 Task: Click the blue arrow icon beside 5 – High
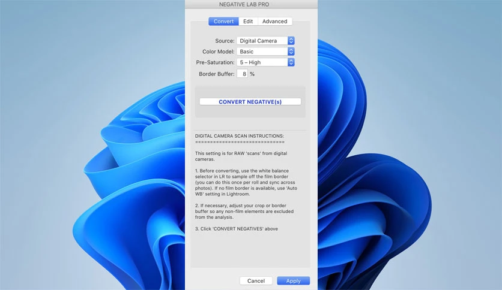(291, 62)
